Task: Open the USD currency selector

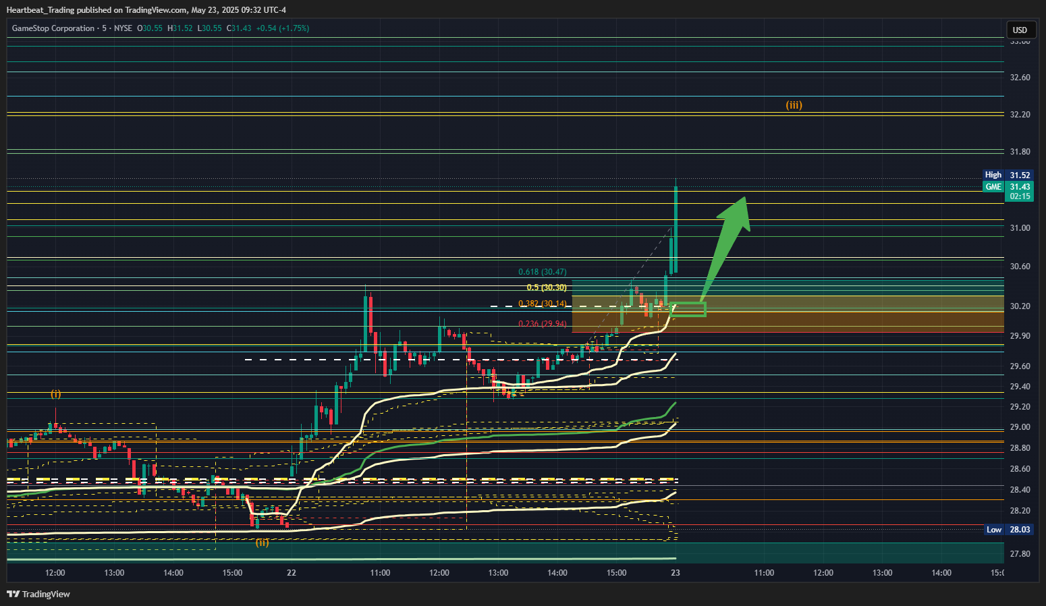Action: (x=1020, y=30)
